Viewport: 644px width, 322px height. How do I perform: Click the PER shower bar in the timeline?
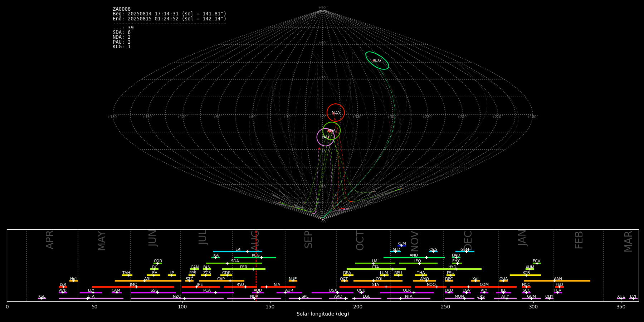244,269
